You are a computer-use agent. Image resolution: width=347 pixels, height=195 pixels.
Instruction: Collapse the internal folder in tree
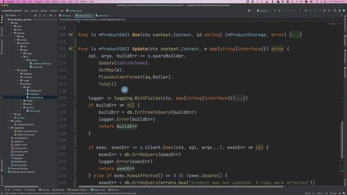(x=11, y=33)
